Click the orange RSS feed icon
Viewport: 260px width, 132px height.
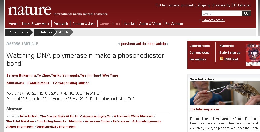(221, 59)
